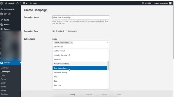Open Import submenu item

[4, 83]
